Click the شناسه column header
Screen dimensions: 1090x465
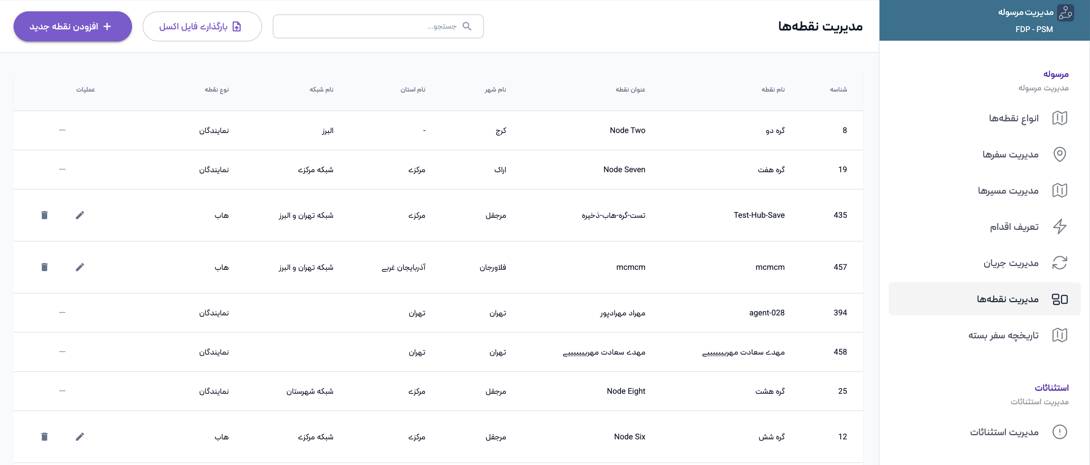(x=838, y=90)
